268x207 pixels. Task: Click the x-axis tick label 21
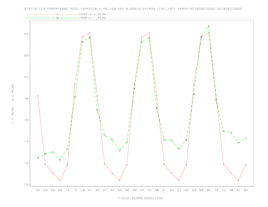90,190
